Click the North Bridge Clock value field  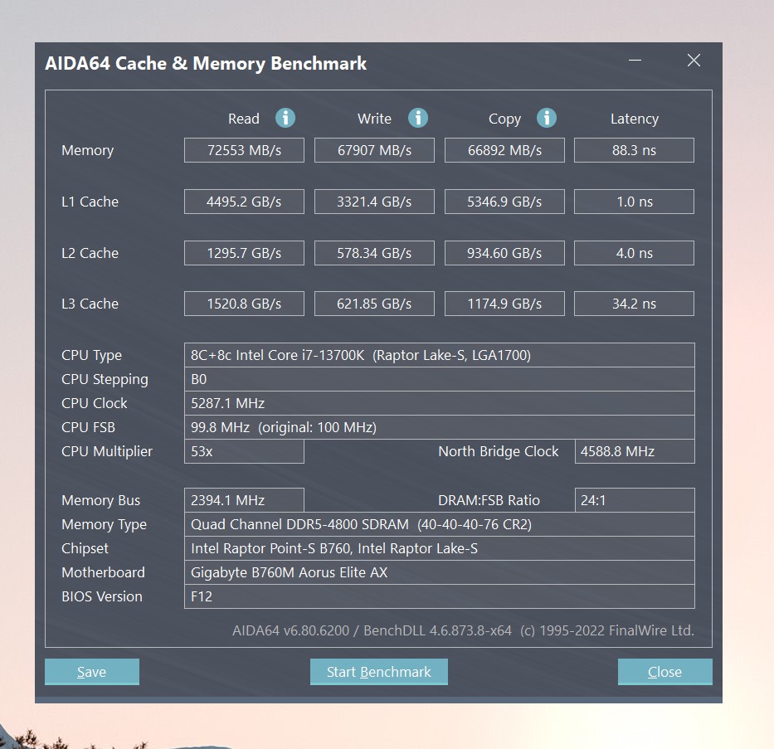coord(633,451)
